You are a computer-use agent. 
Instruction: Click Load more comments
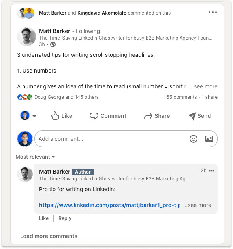pyautogui.click(x=49, y=236)
